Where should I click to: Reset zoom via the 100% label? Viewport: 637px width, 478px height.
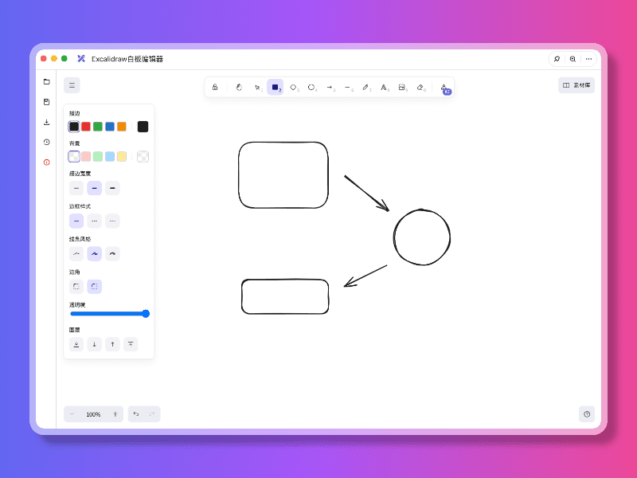[x=93, y=414]
